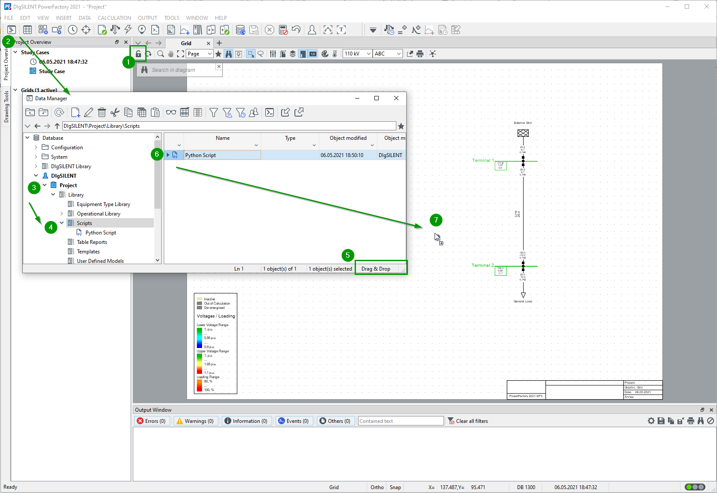Open the DATA menu
The width and height of the screenshot is (717, 493).
(x=85, y=18)
